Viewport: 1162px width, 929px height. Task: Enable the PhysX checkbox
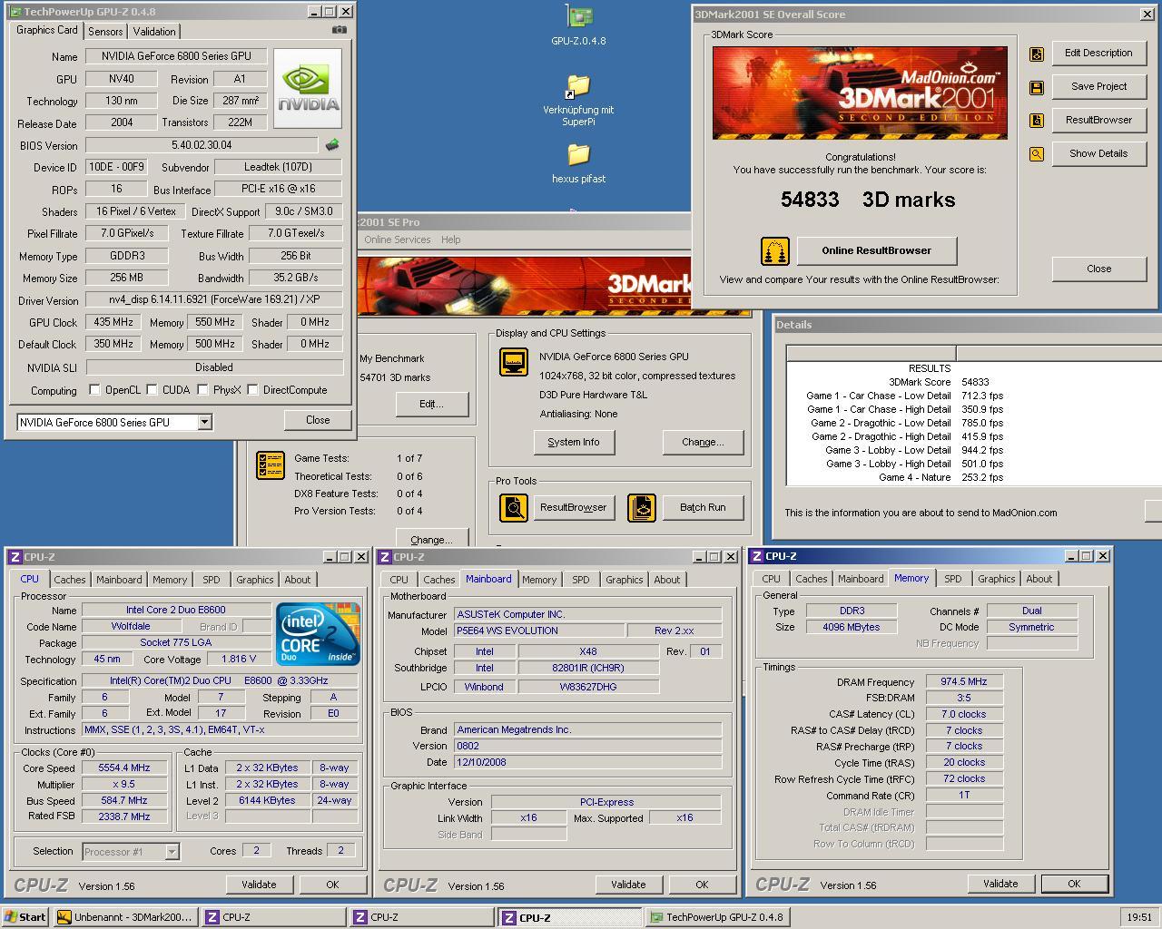tap(202, 390)
